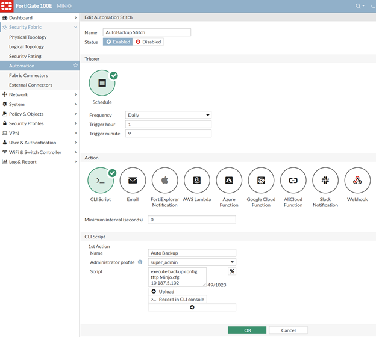Open Fabric Connectors in sidebar
Image resolution: width=376 pixels, height=337 pixels.
[x=28, y=75]
